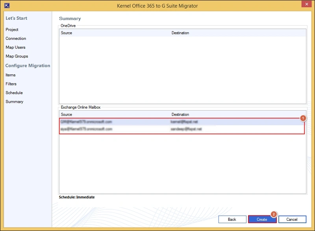Open the Map Groups step
The width and height of the screenshot is (315, 231).
point(17,56)
